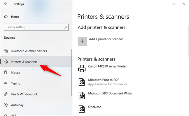Select the Typing keyboard icon
This screenshot has height=116, width=189.
click(6, 83)
